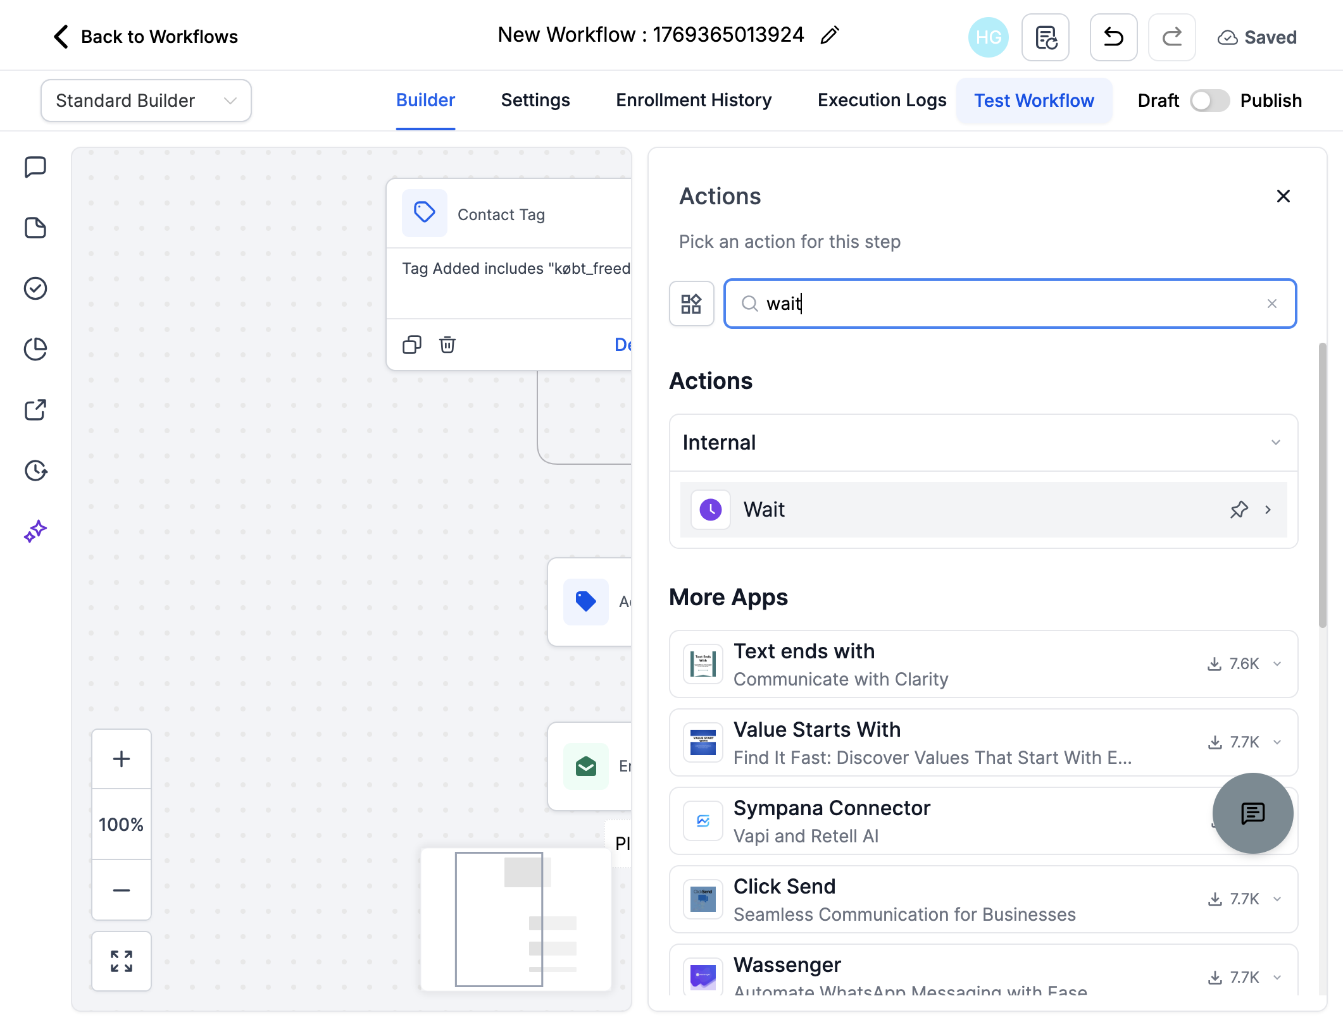Click the Test Workflow button

tap(1034, 101)
